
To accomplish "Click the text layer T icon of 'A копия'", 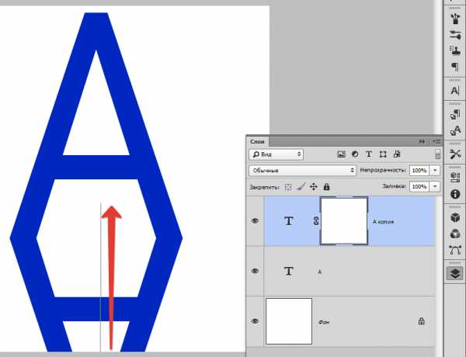I will pyautogui.click(x=289, y=221).
